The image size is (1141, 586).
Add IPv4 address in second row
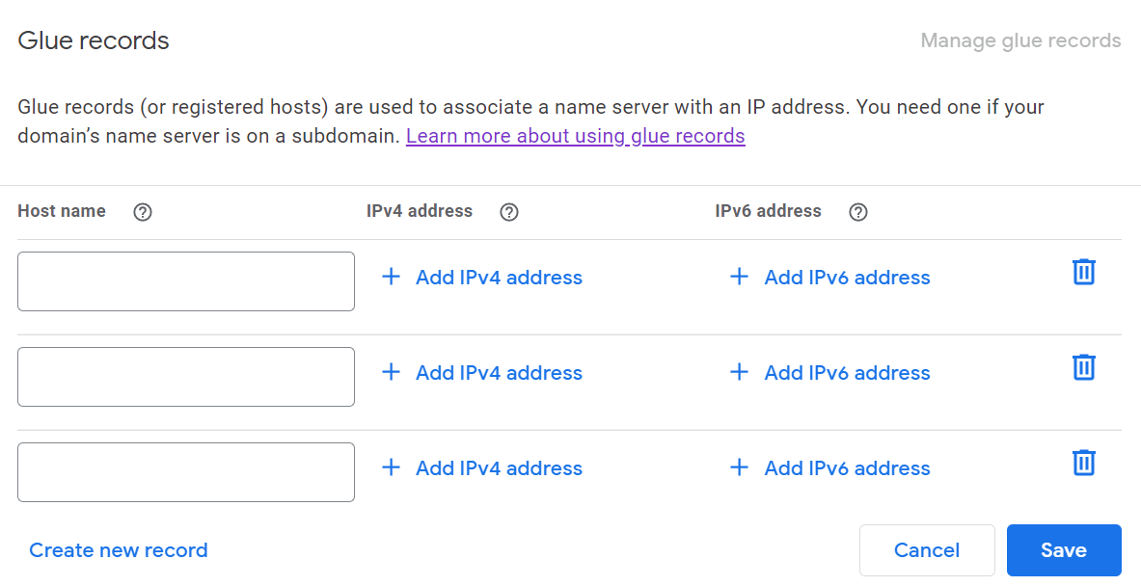pyautogui.click(x=499, y=373)
